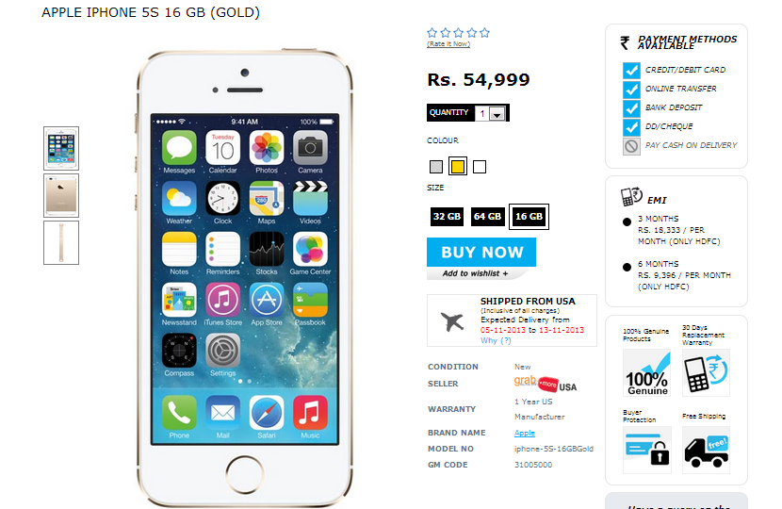Click the Buyer Protection card lock icon

(x=647, y=450)
